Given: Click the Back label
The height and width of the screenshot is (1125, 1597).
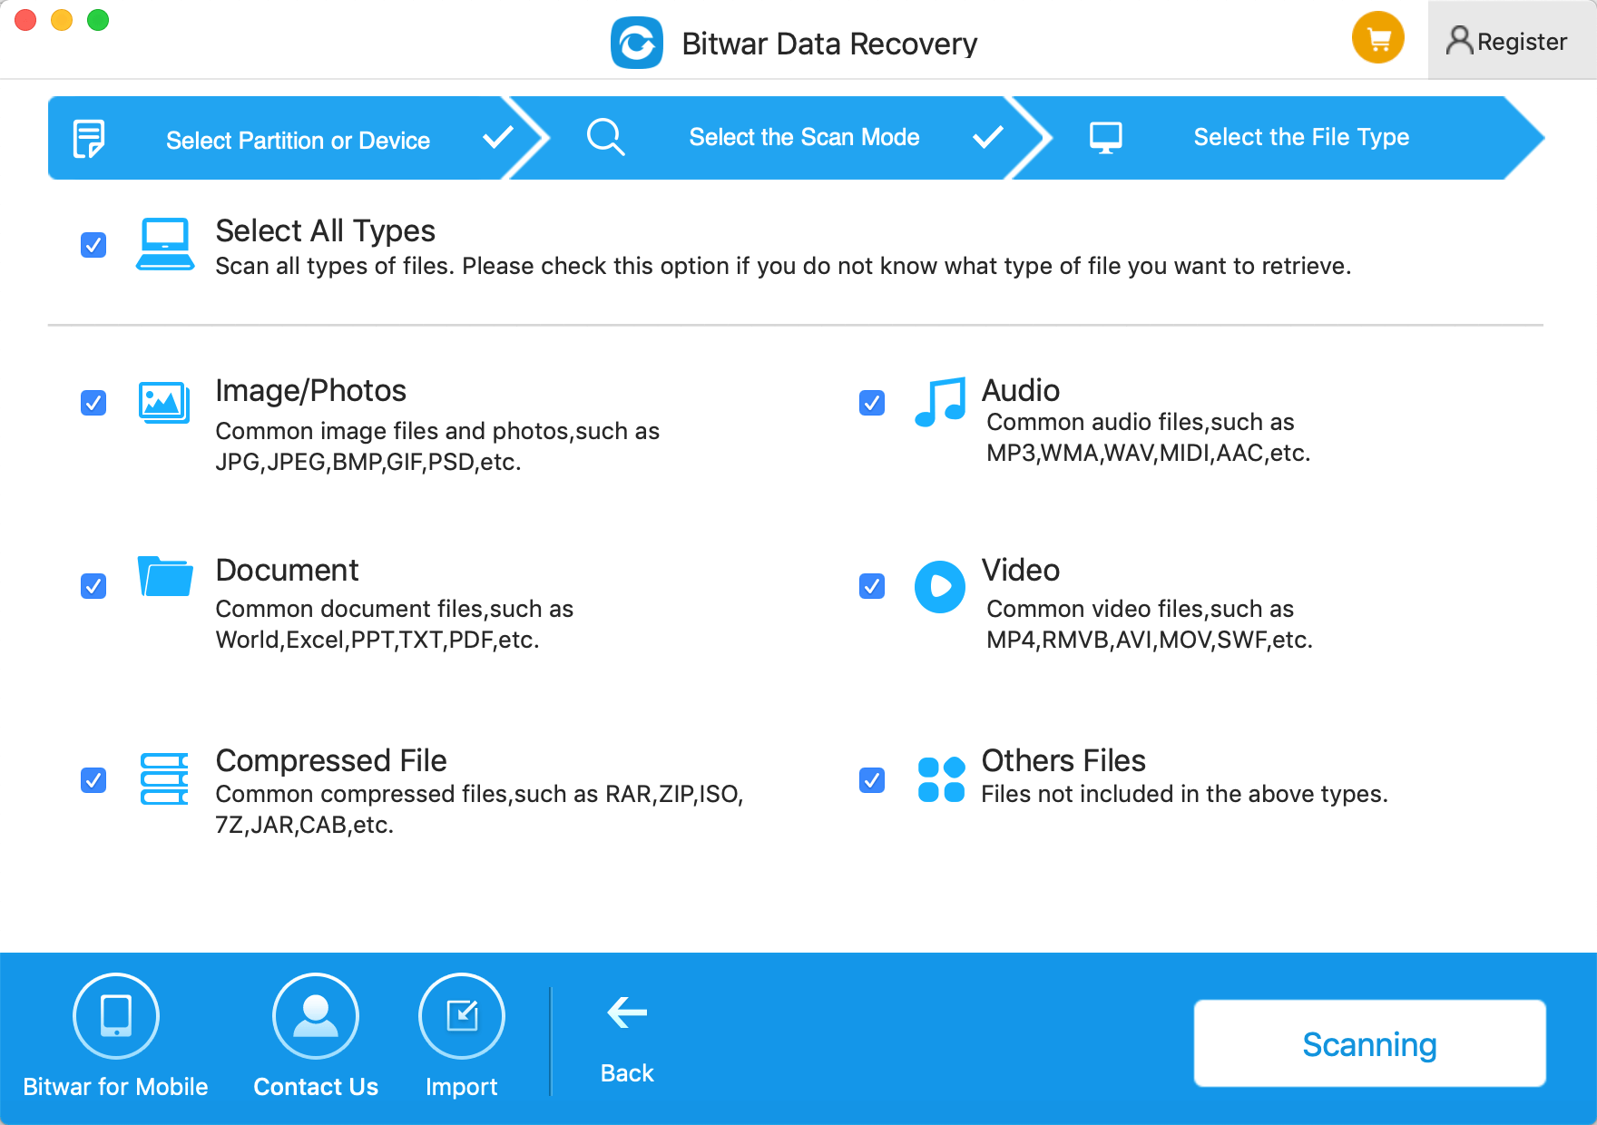Looking at the screenshot, I should [x=627, y=1073].
